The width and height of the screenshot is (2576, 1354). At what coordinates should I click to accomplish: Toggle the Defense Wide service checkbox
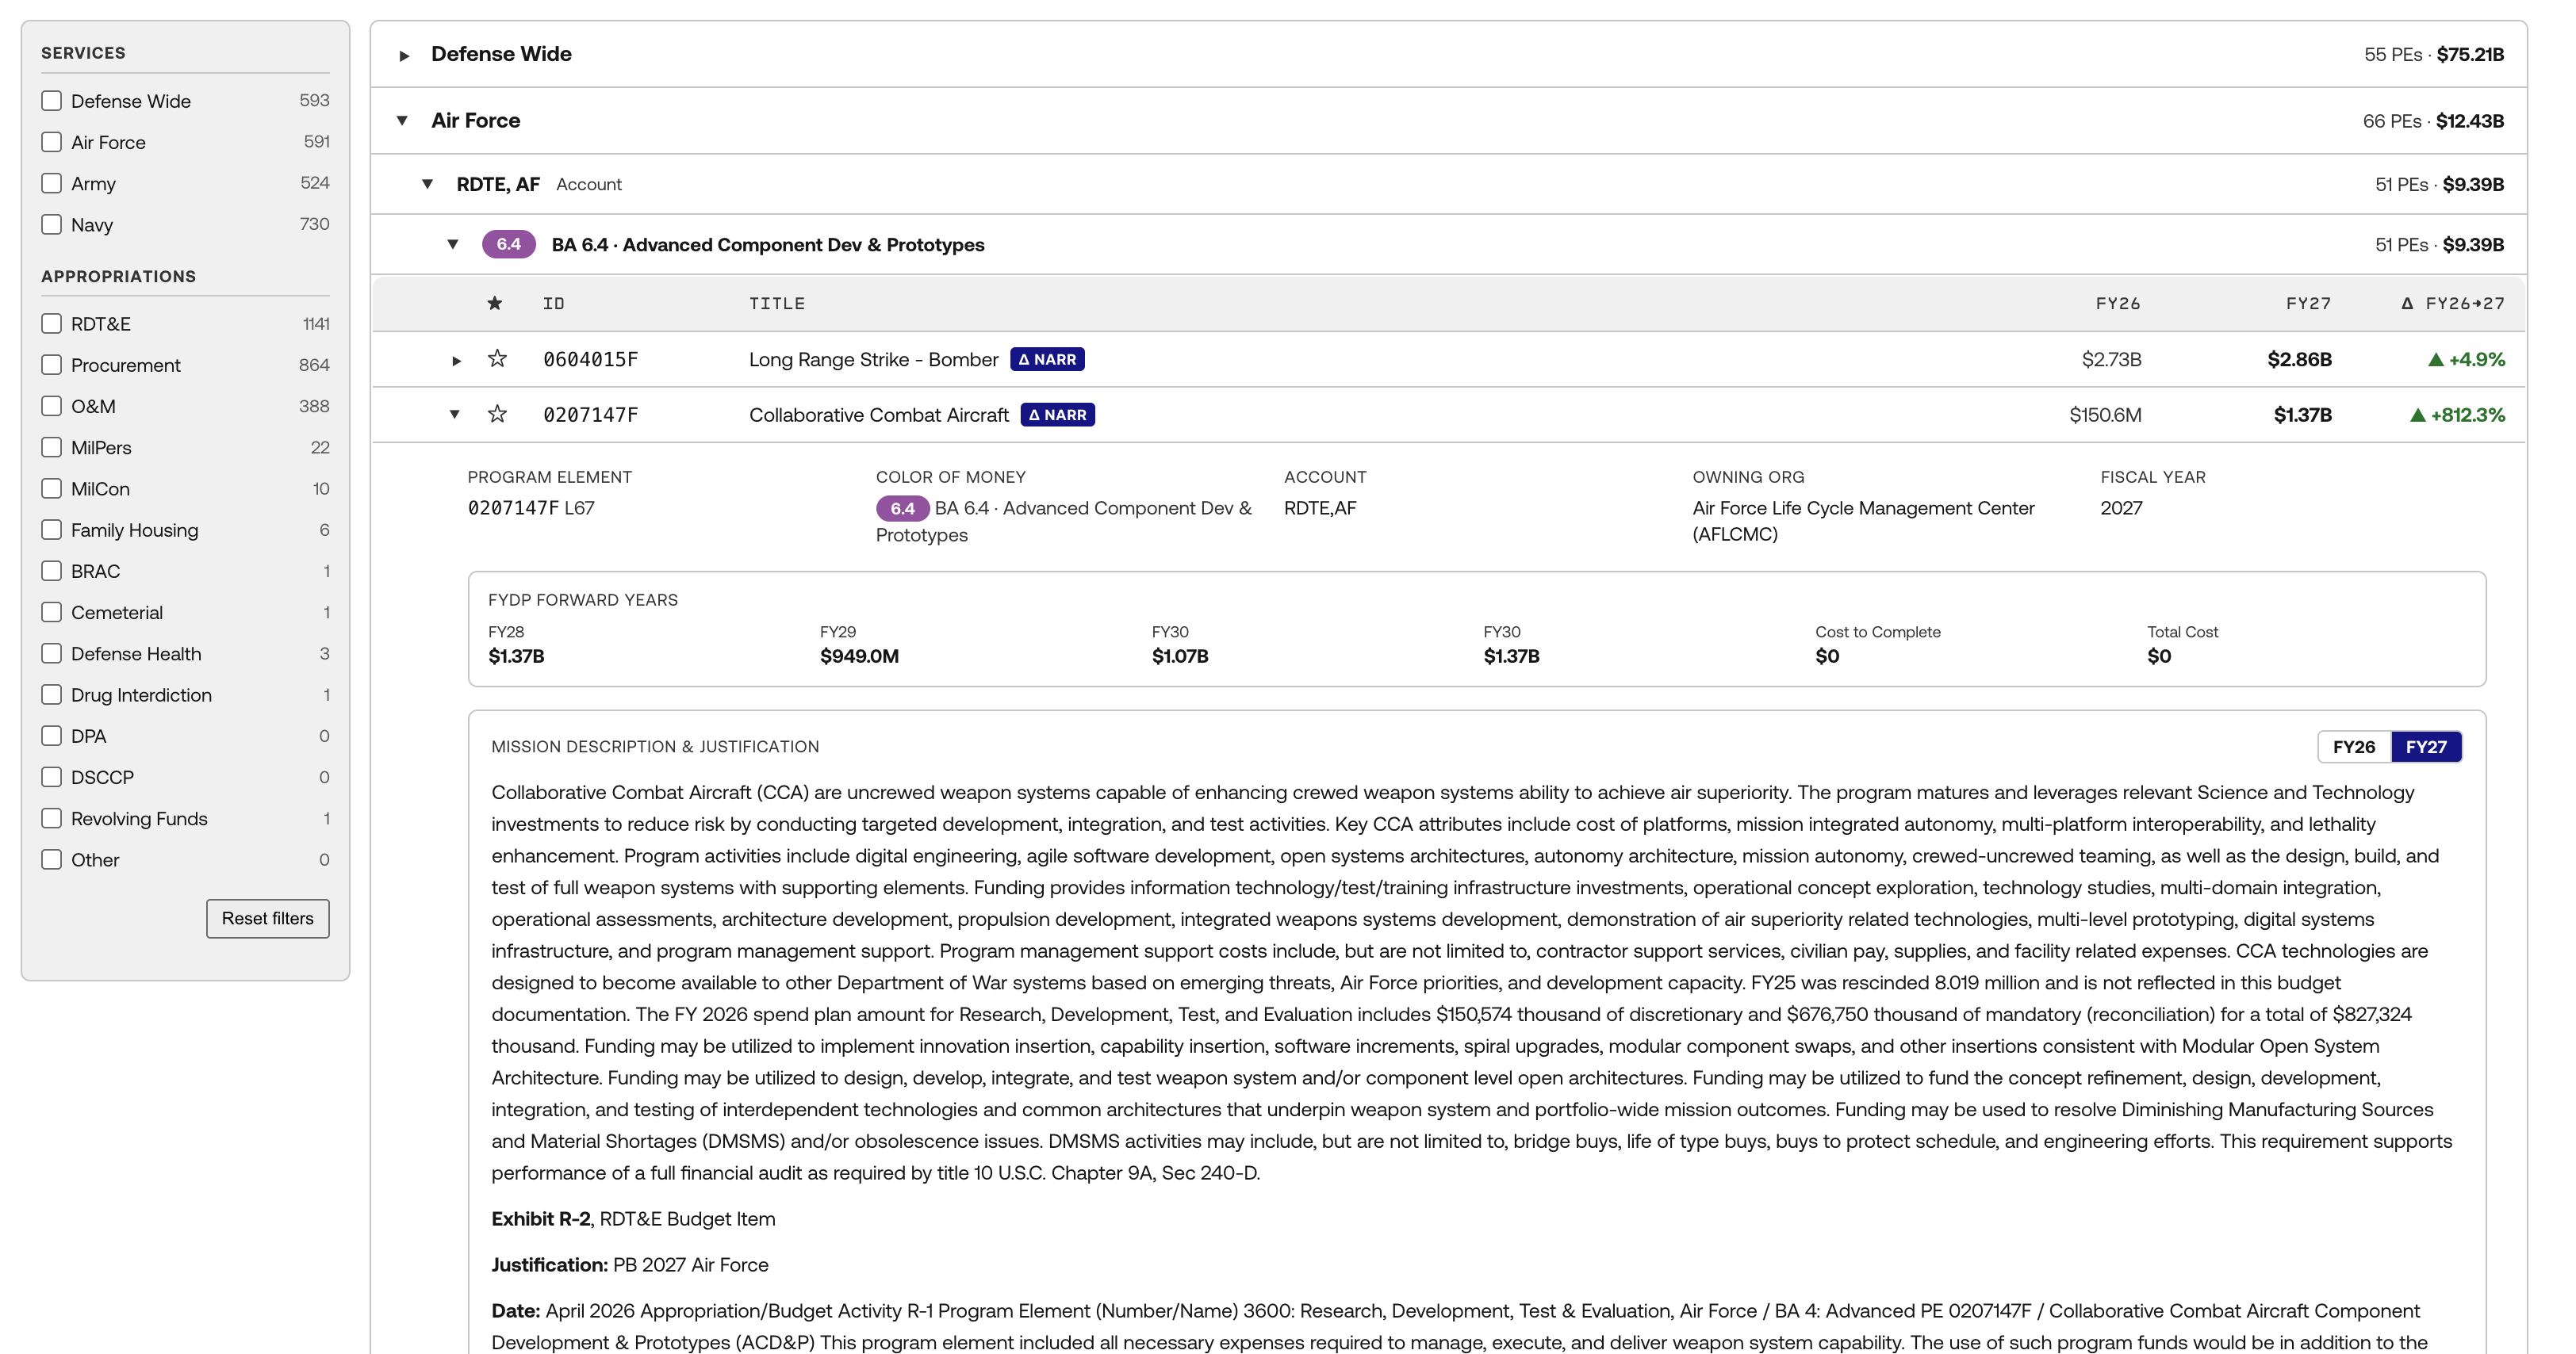click(x=52, y=101)
